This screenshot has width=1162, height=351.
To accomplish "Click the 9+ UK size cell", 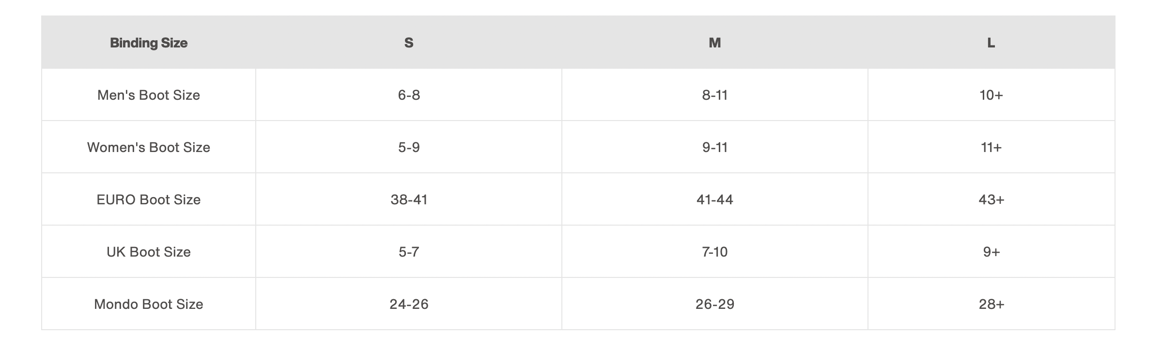I will click(991, 252).
